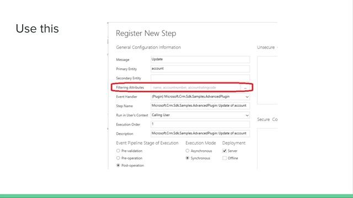Open the Event Handler dropdown
353x198 pixels.
(247, 97)
